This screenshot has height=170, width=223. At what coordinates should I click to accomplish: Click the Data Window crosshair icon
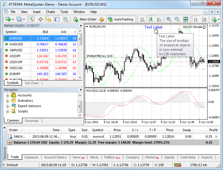coord(40,19)
